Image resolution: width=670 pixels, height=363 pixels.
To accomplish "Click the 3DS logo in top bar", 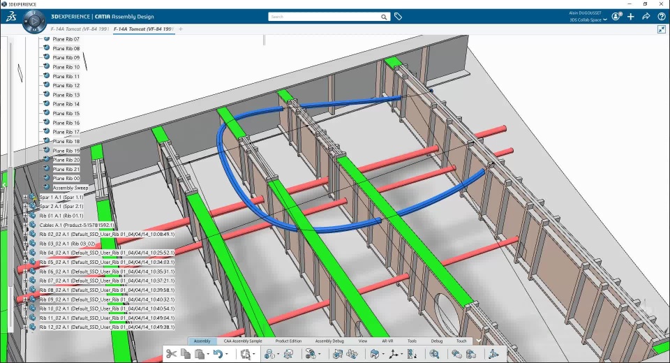I will click(x=11, y=17).
